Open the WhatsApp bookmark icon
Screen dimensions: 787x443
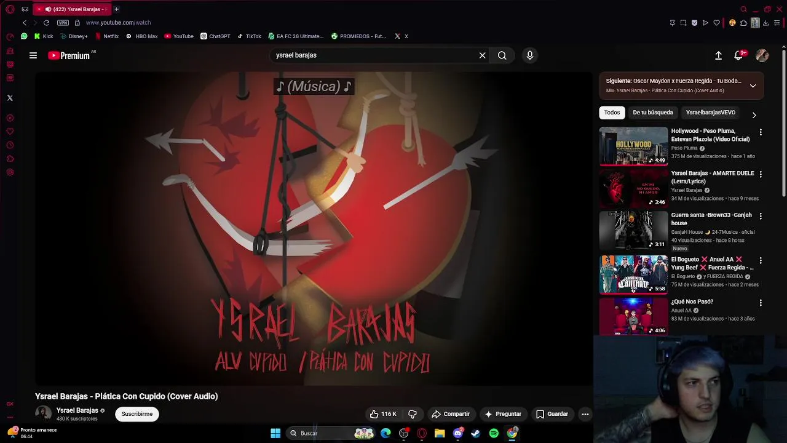coord(24,36)
